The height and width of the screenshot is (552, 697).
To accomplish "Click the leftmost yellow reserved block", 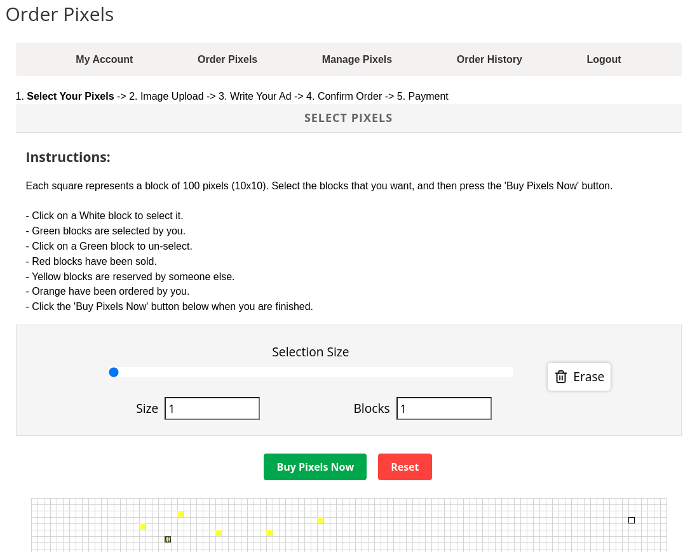I will 142,527.
